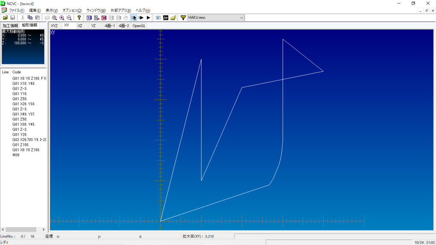Click the small blue window display icon
436x245 pixels.
[158, 18]
